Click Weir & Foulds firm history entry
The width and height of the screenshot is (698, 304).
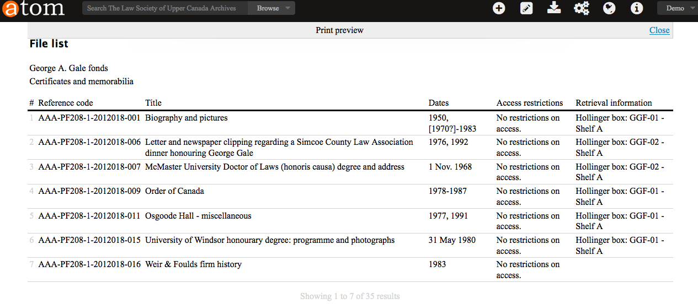tap(193, 264)
